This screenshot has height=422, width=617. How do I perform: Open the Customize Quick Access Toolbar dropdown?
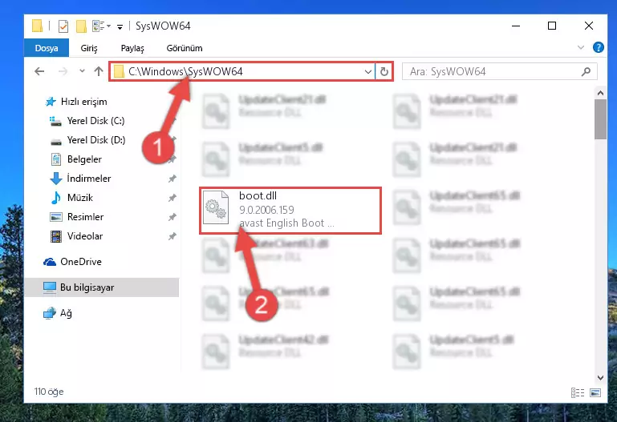120,26
